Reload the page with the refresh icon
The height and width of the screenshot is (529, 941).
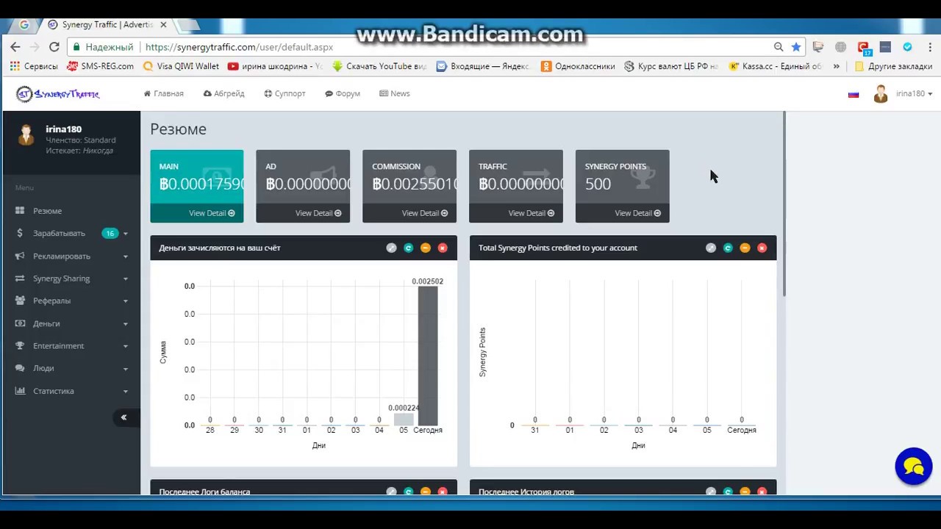tap(54, 47)
